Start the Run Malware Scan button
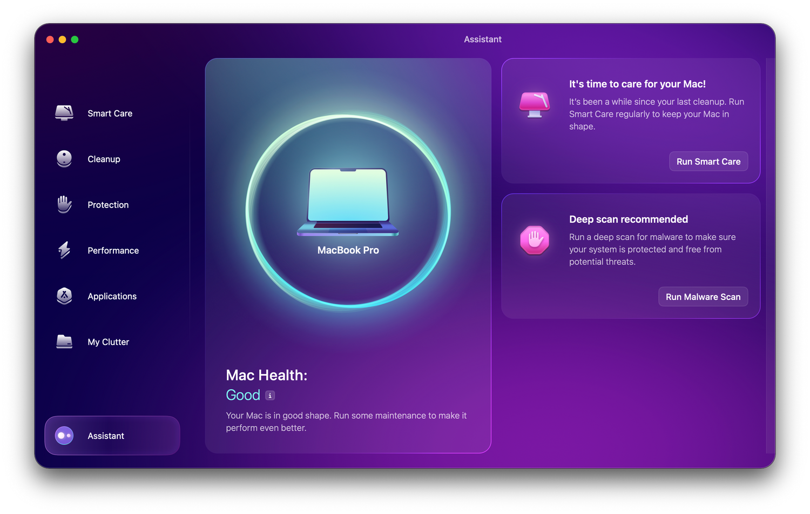Image resolution: width=810 pixels, height=514 pixels. point(703,297)
